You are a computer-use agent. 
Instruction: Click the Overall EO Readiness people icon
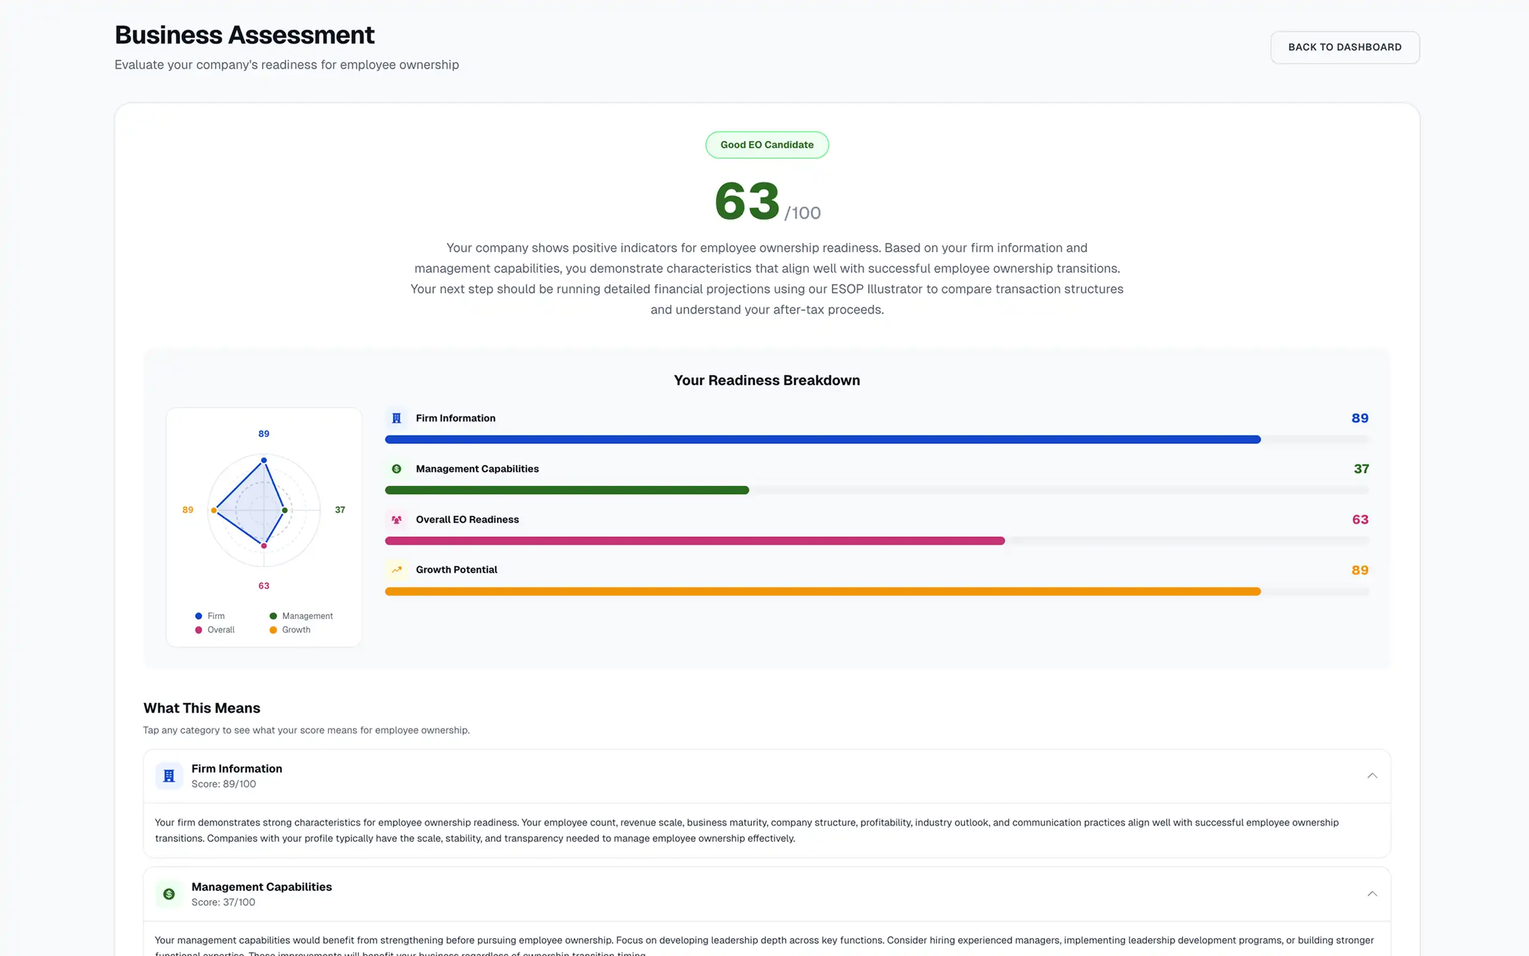(x=396, y=519)
